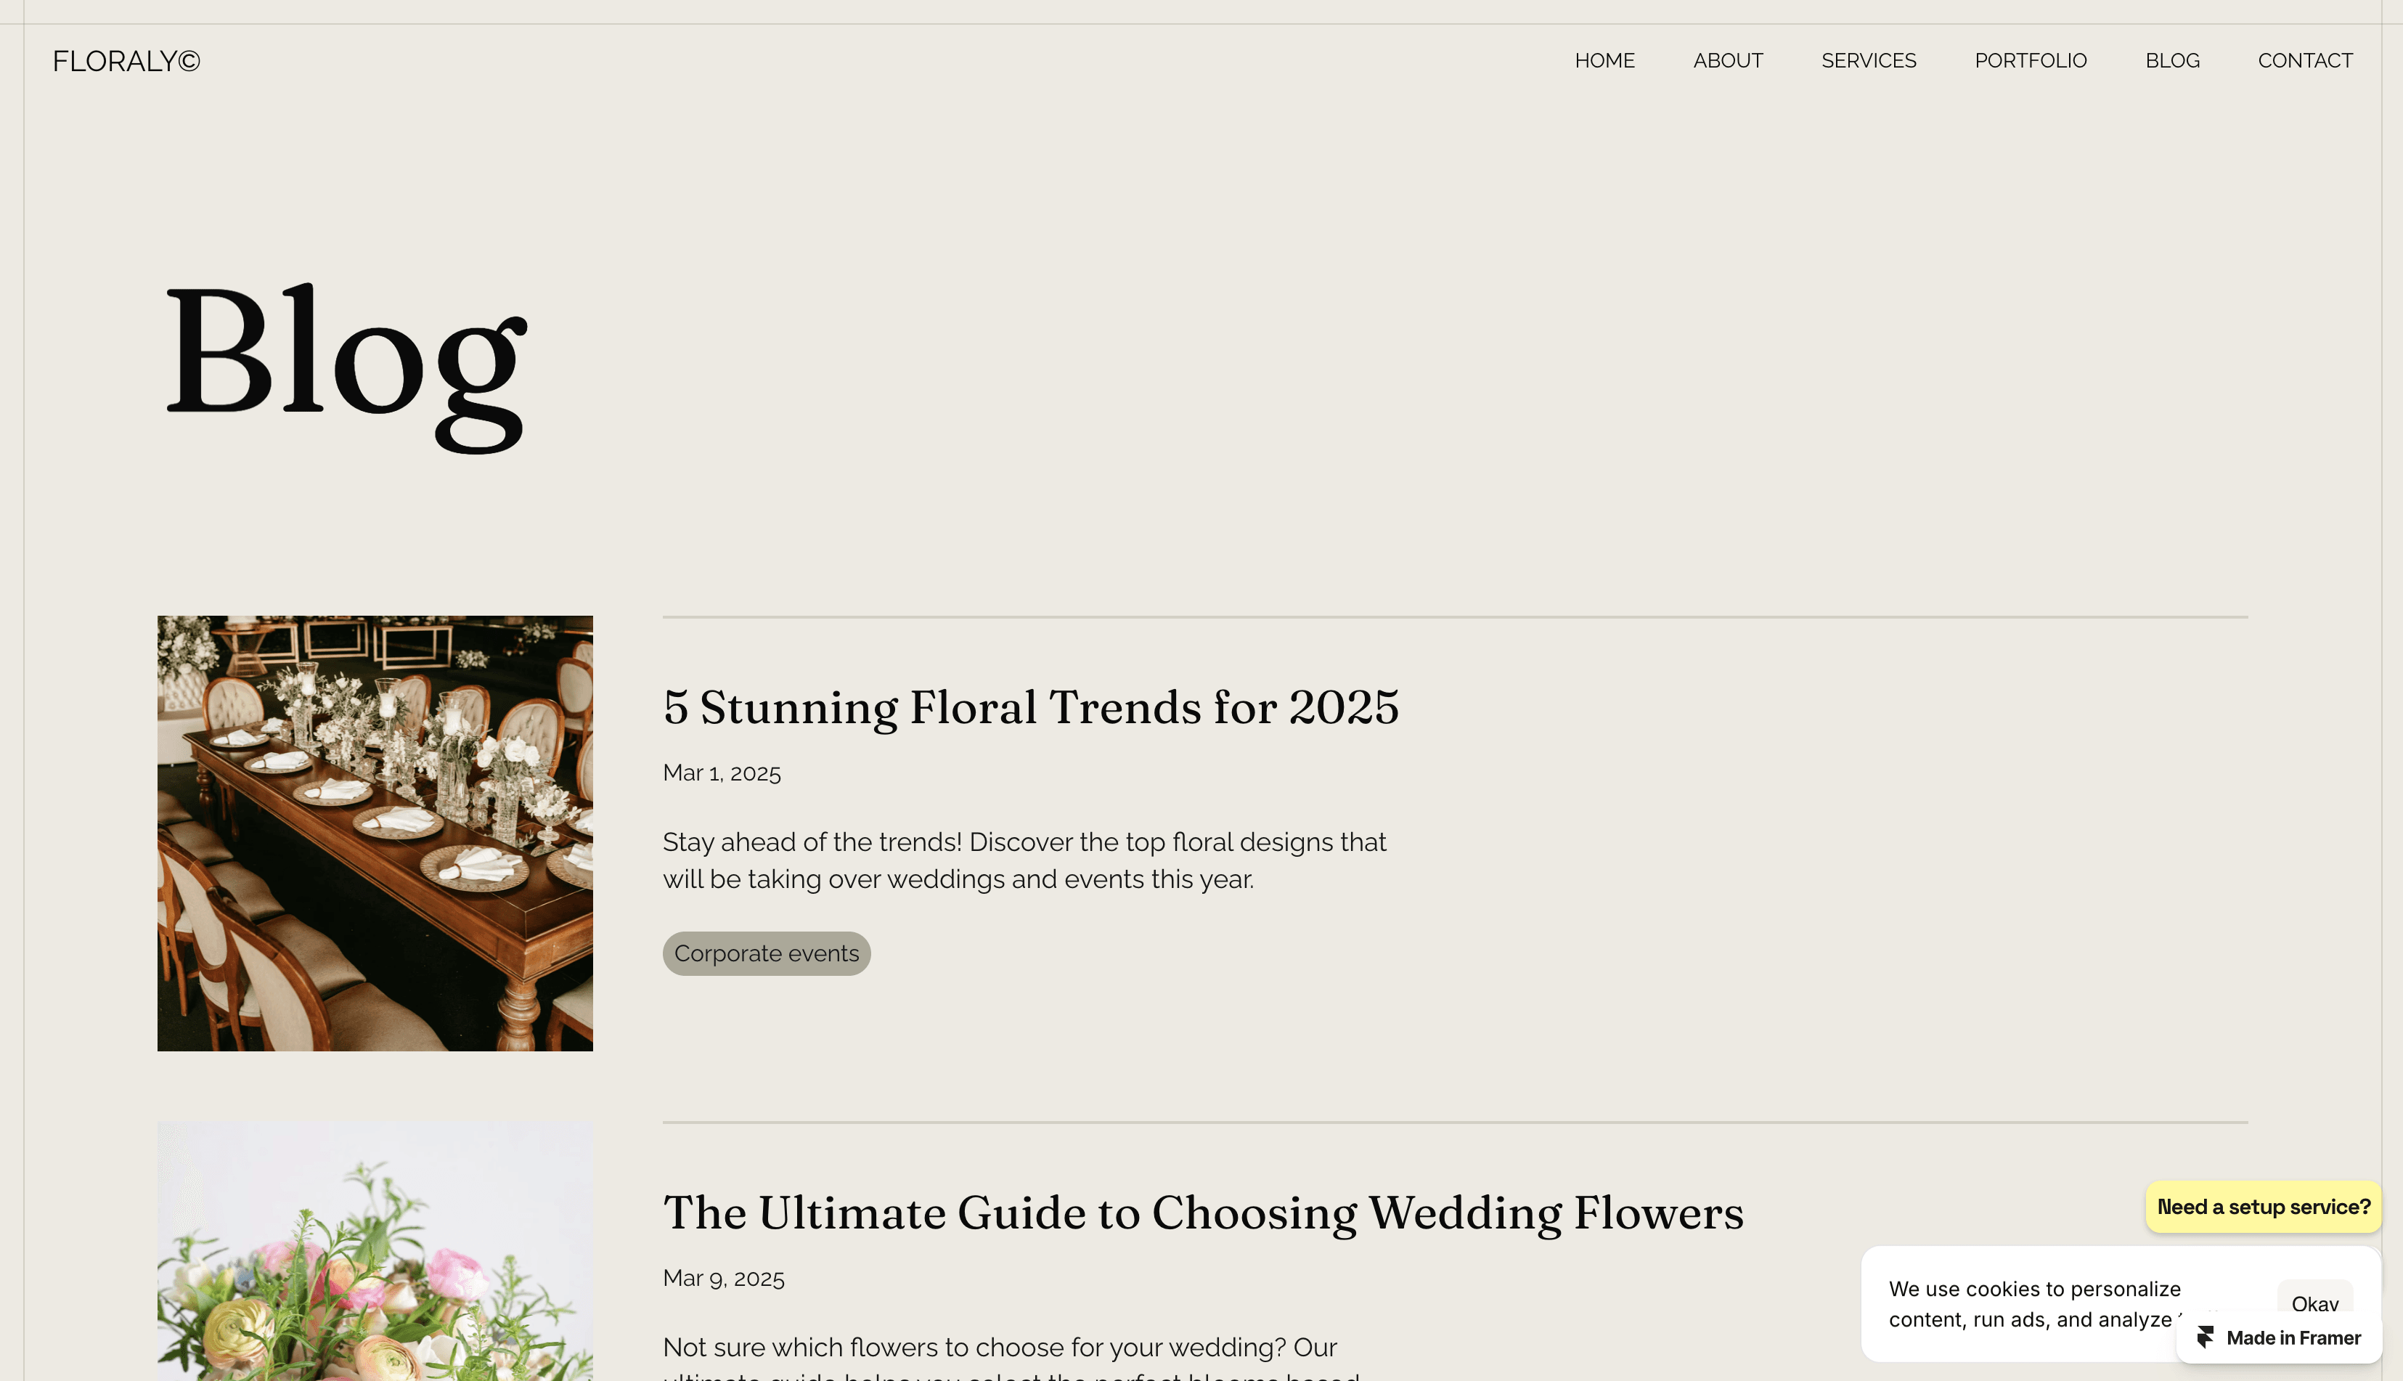2403x1381 pixels.
Task: Open 'The Ultimate Guide to Choosing Wedding Flowers'
Action: point(1202,1212)
